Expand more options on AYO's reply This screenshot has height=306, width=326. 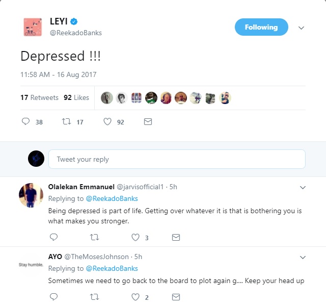pyautogui.click(x=303, y=258)
